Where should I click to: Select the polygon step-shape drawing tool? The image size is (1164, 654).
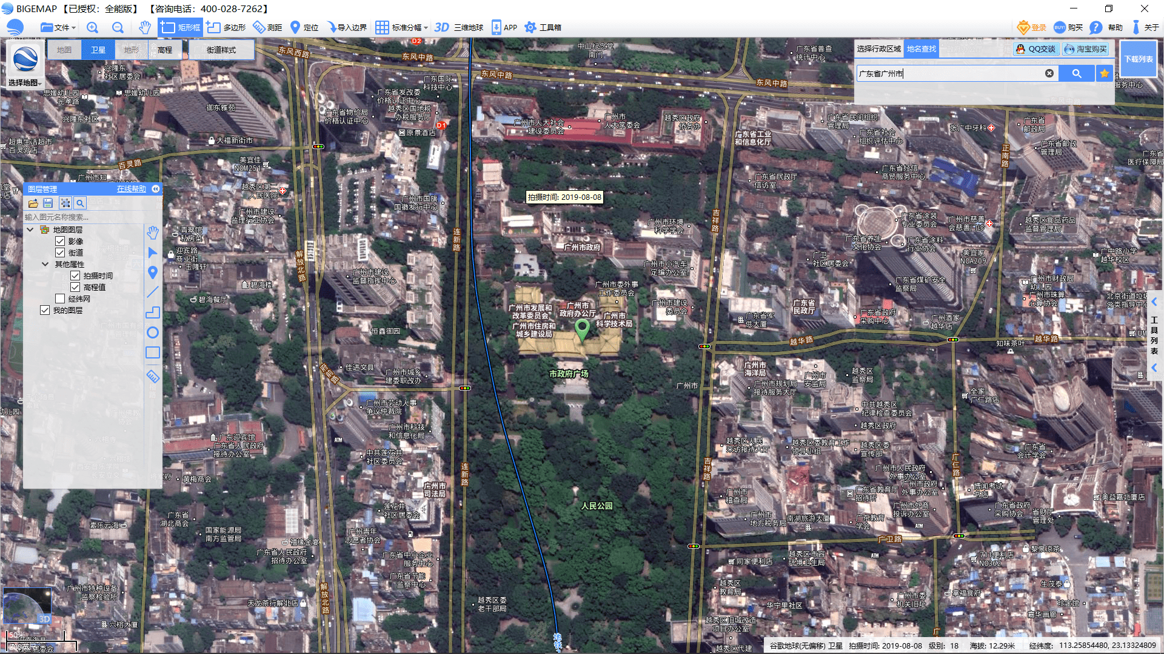coord(153,312)
